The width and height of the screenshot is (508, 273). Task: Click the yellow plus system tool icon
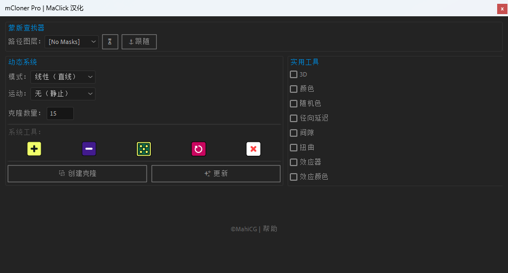(x=34, y=149)
